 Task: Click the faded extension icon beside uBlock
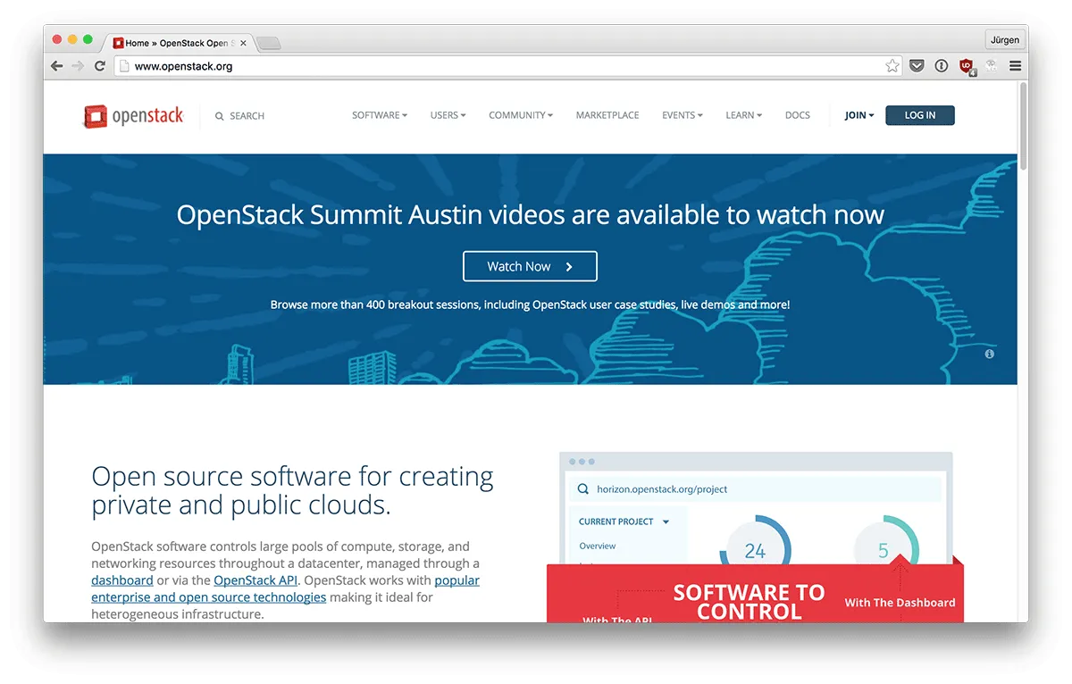tap(991, 66)
